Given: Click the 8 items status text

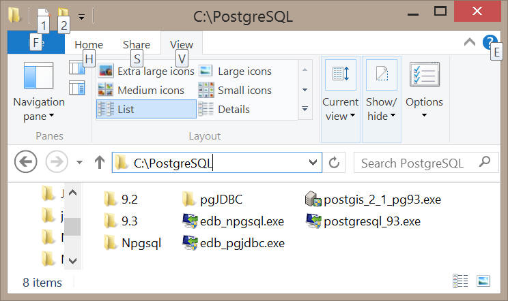Looking at the screenshot, I should [x=42, y=283].
